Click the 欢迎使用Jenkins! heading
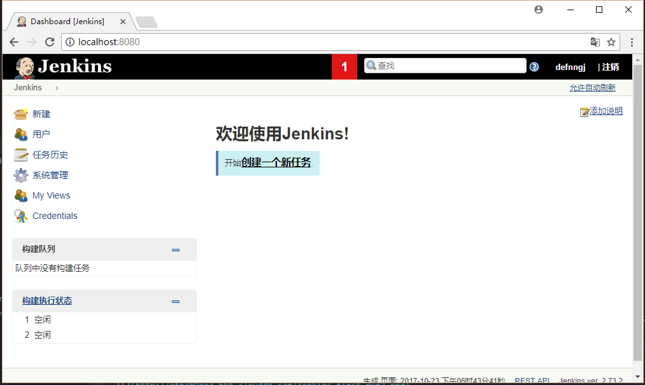The height and width of the screenshot is (385, 645). pos(282,134)
